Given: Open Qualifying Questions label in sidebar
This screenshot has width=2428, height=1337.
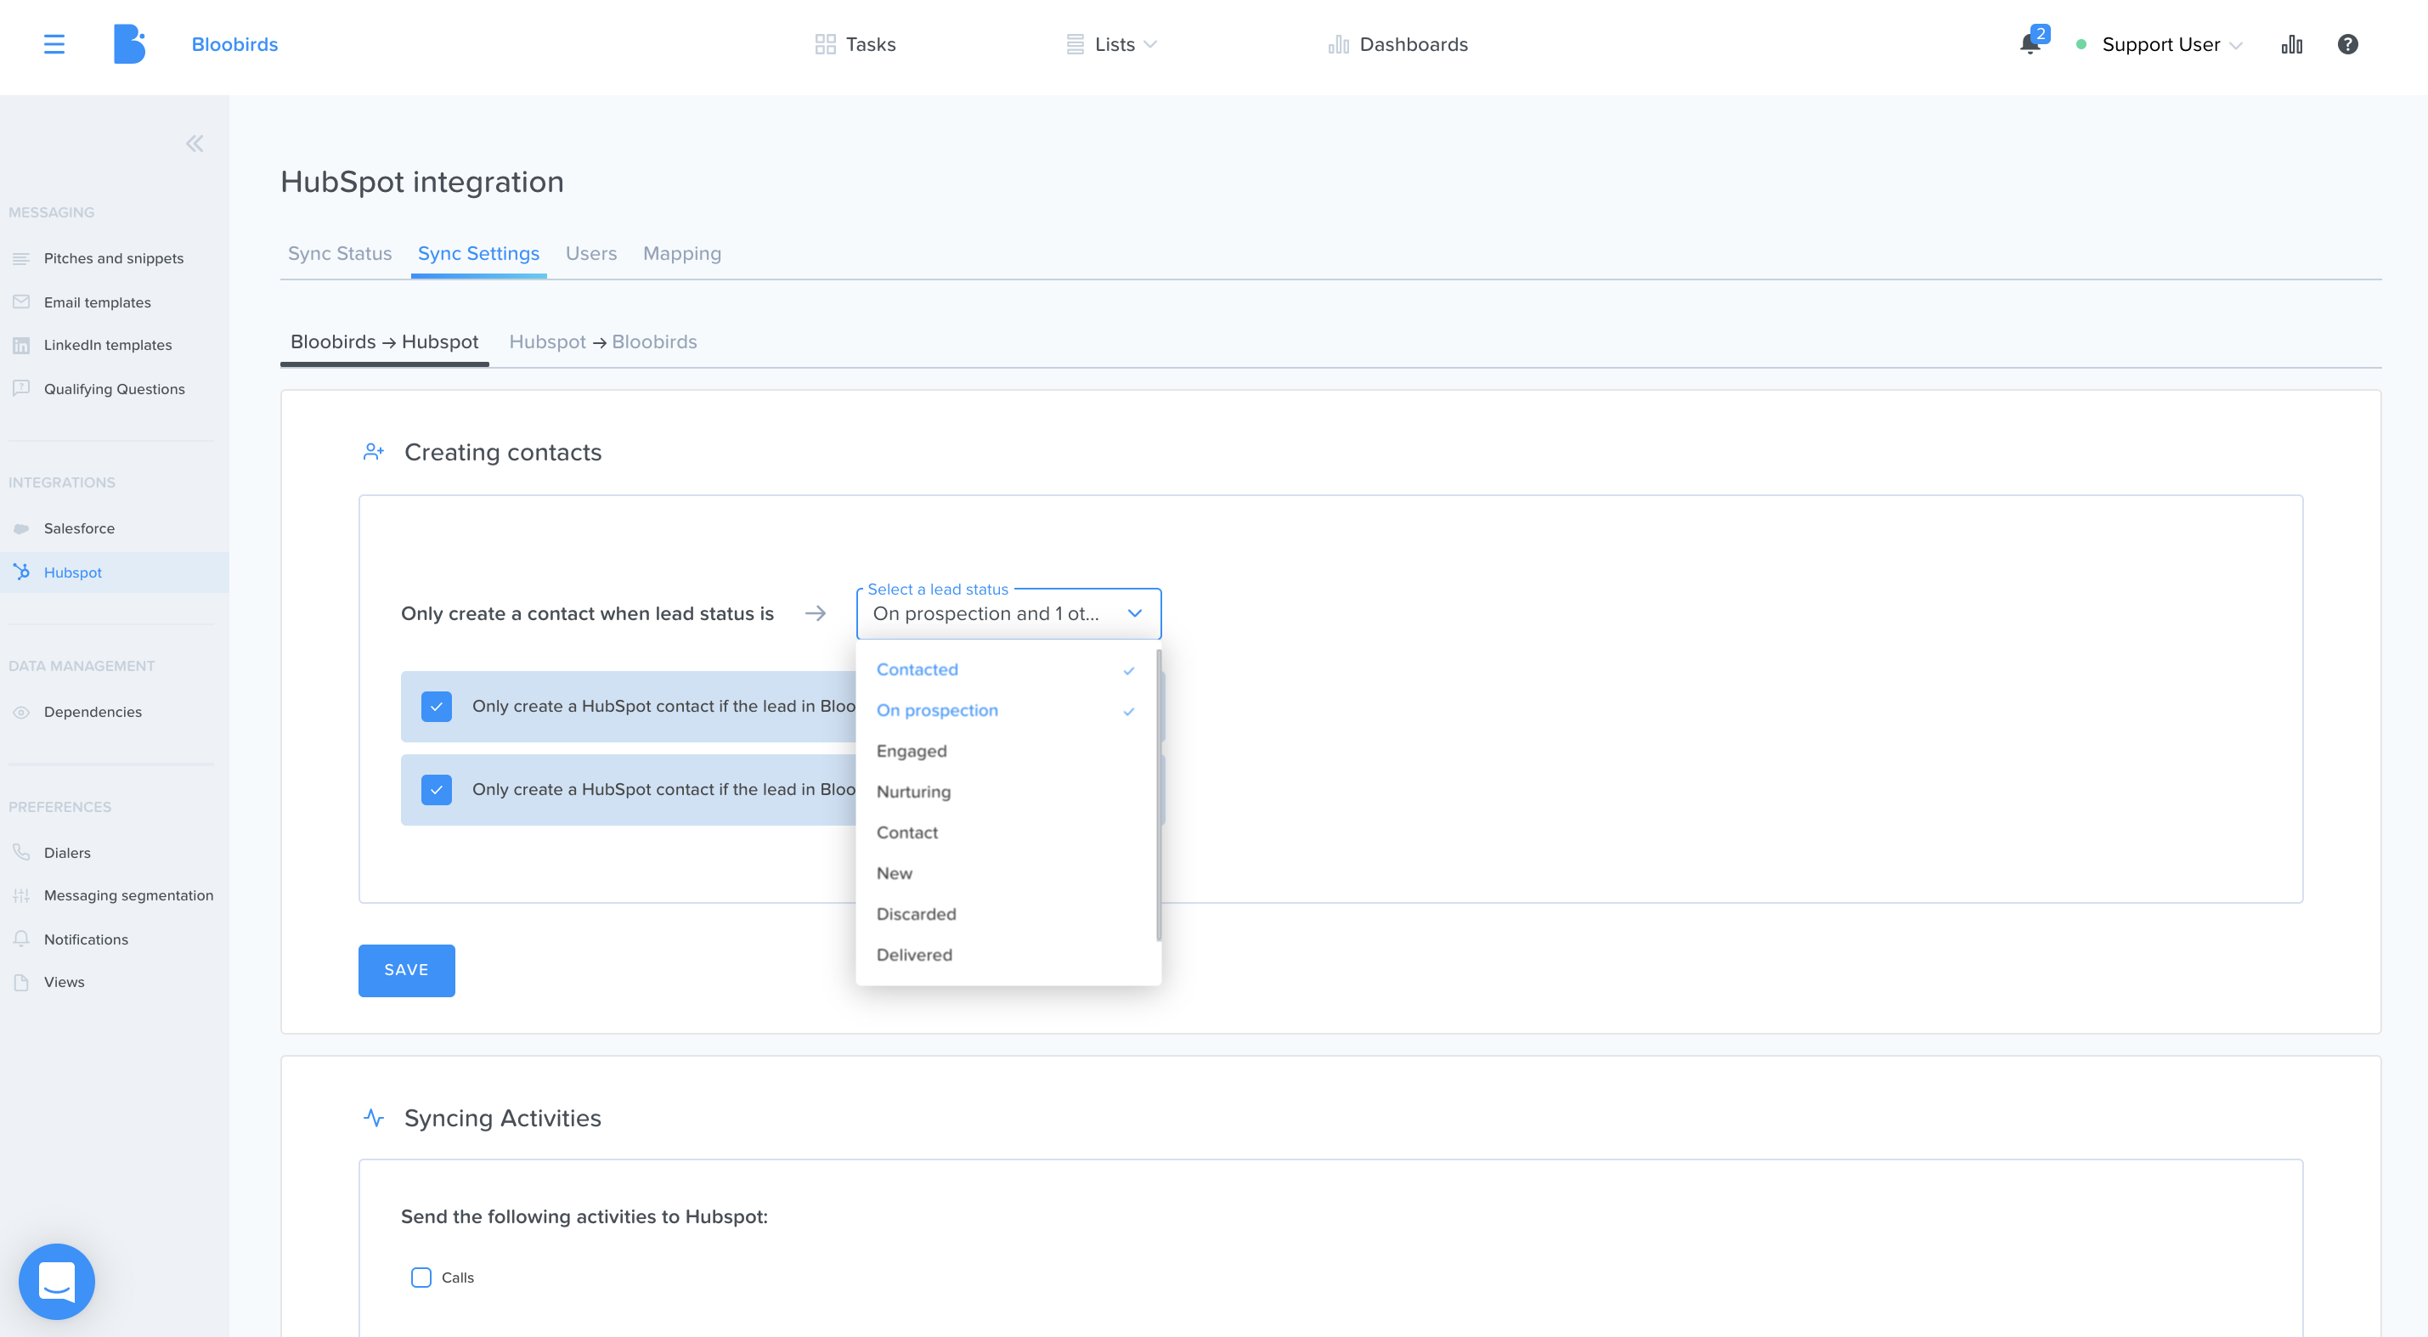Looking at the screenshot, I should 114,389.
